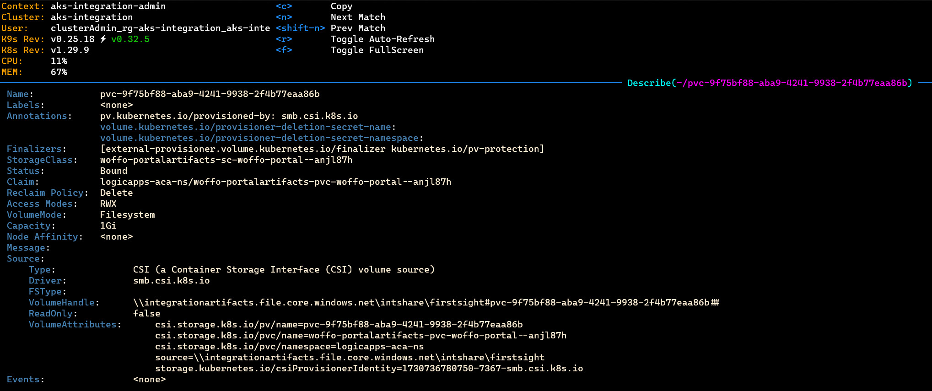Click the csiProvisionerIdentity attribute line

point(369,369)
